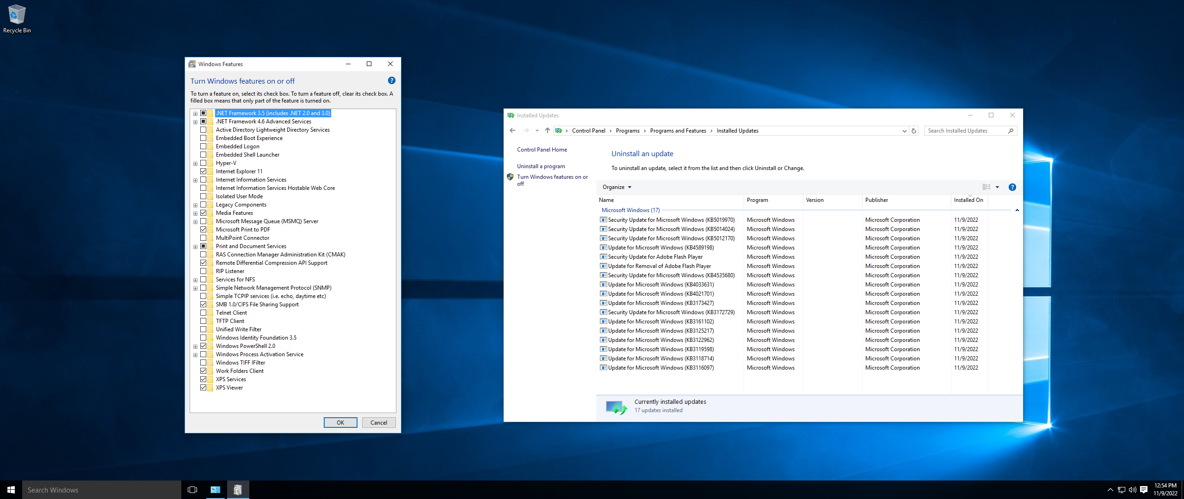Uncheck SMB 1.0/CIFS File Sharing Support
Image resolution: width=1184 pixels, height=499 pixels.
pos(203,304)
